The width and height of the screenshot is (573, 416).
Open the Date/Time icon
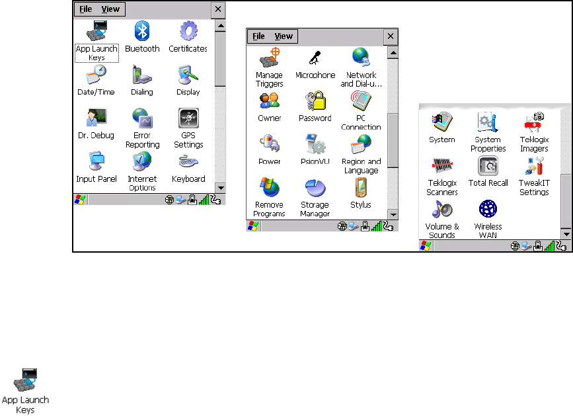point(96,81)
